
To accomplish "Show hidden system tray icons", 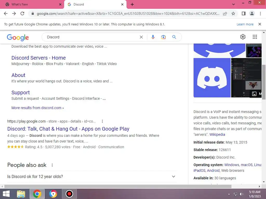I will [229, 194].
